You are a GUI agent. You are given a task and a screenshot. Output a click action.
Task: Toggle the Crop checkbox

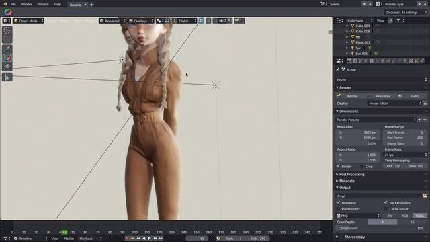[361, 166]
